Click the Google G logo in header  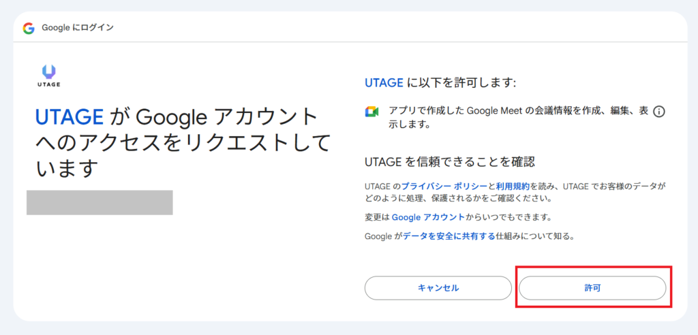tap(28, 28)
